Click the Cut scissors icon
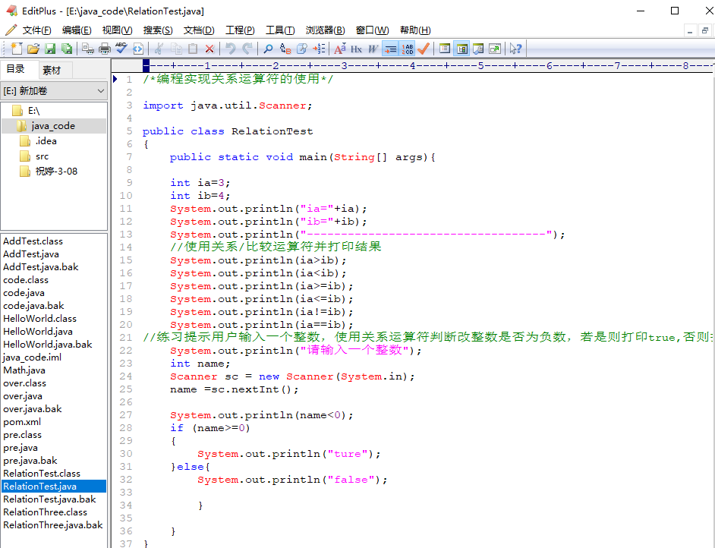This screenshot has height=548, width=715. click(x=159, y=49)
